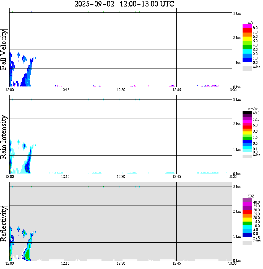263x269 pixels.
Task: Click the mm/hr unit heading
Action: pos(252,109)
